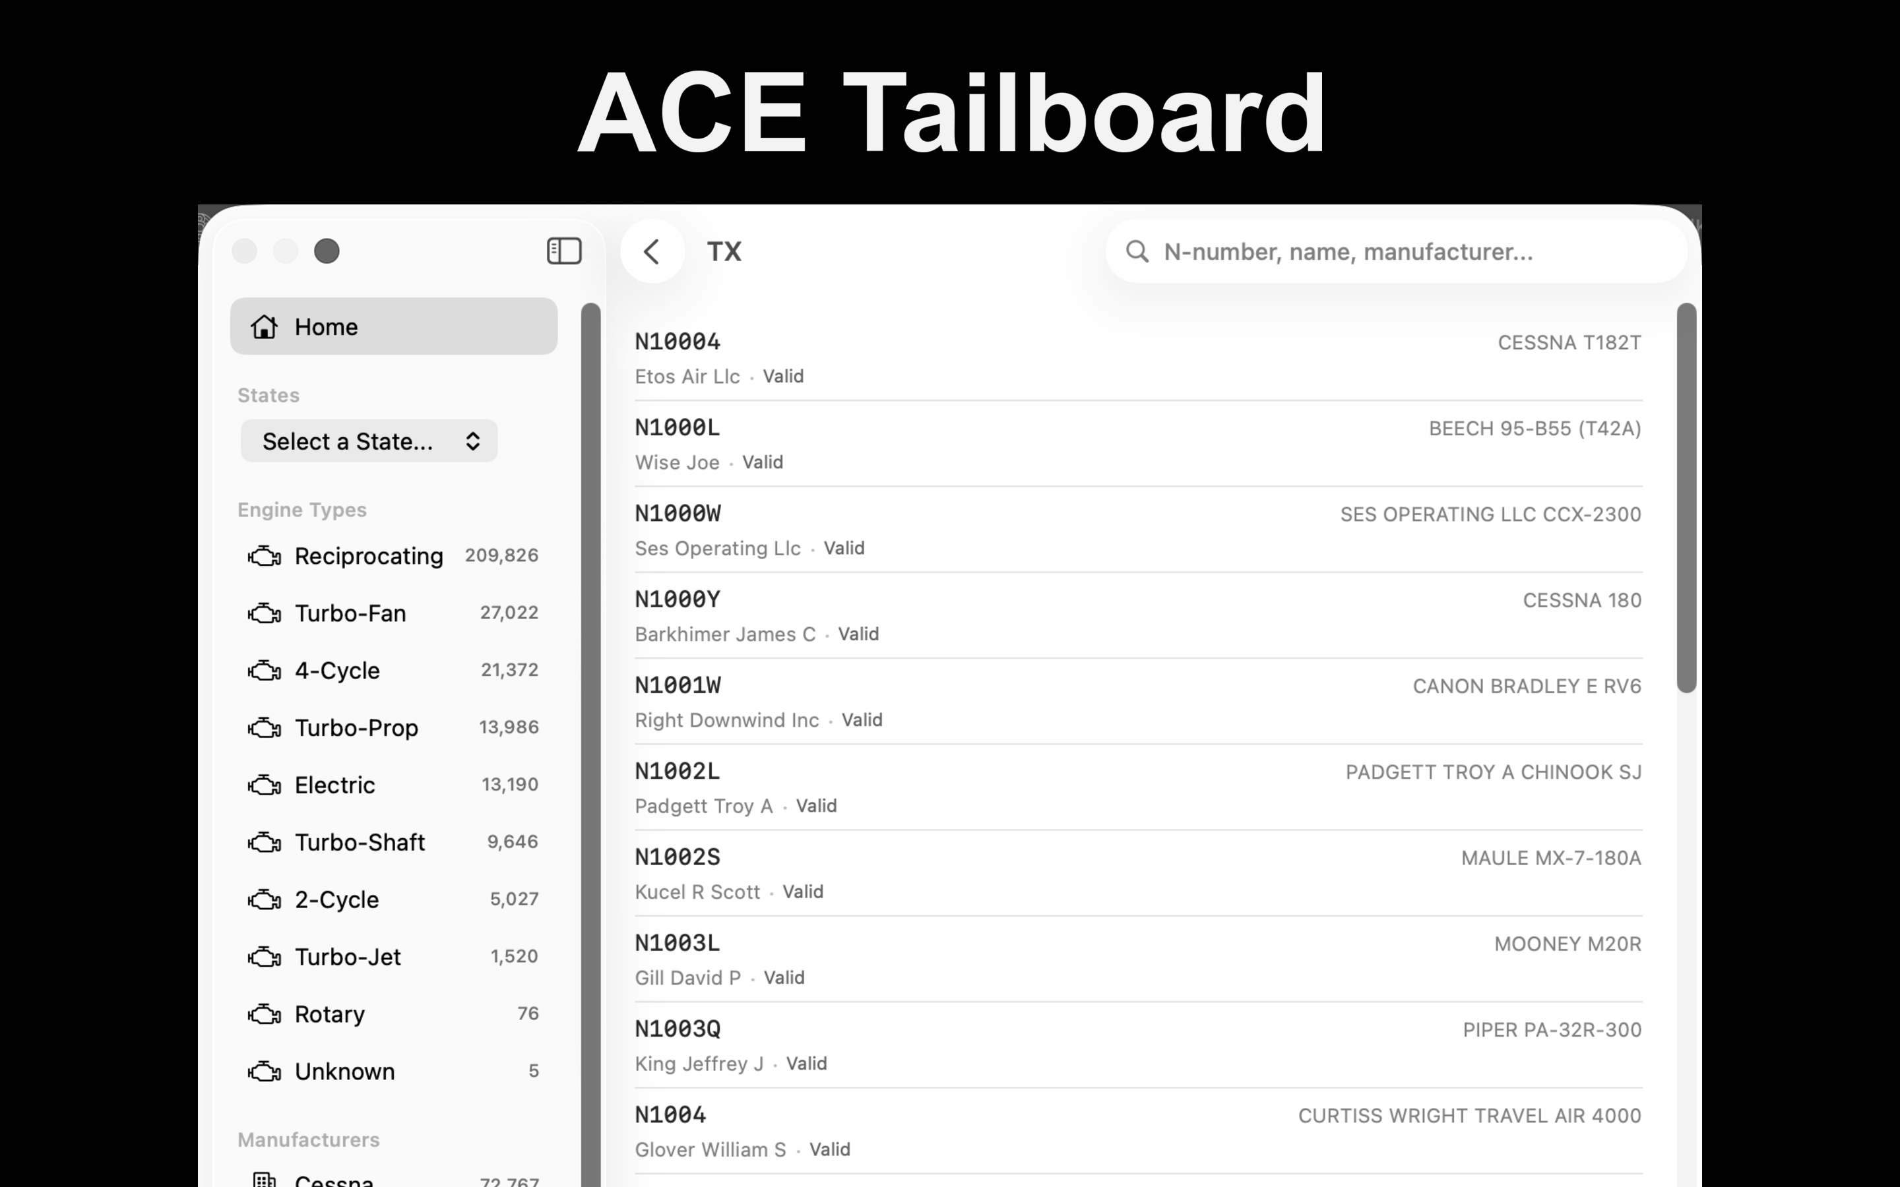Click CANON BRADLEY E RV6 label
Screen dimensions: 1900x1187
point(1527,686)
